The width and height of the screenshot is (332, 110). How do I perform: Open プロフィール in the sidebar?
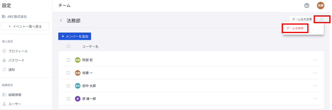click(x=18, y=51)
